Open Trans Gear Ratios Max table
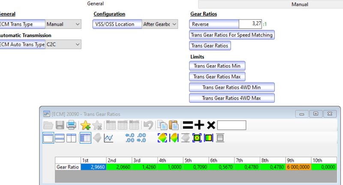This screenshot has width=343, height=185. 217,77
